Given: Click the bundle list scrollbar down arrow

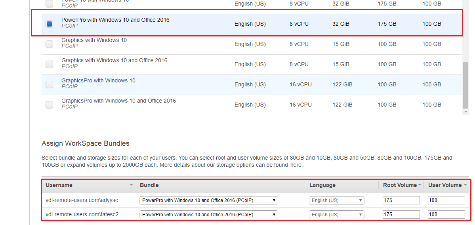Looking at the screenshot, I should [x=465, y=112].
